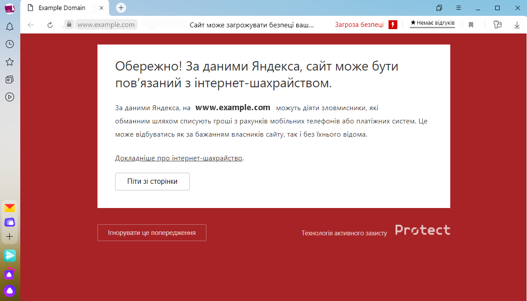The width and height of the screenshot is (527, 301).
Task: Open the tab groups icon in the title bar
Action: pyautogui.click(x=439, y=8)
